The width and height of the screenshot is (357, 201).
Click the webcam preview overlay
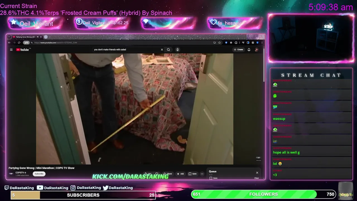tap(311, 38)
